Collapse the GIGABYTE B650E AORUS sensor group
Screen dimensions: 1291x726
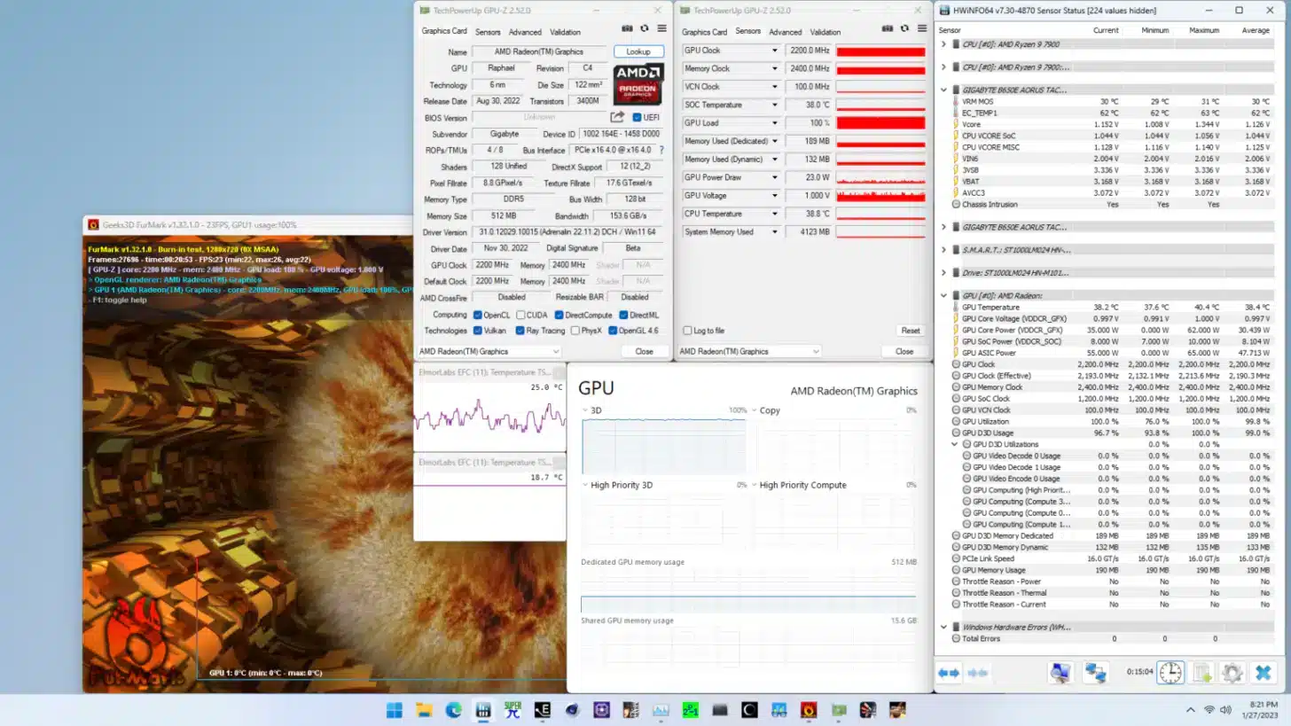coord(943,90)
